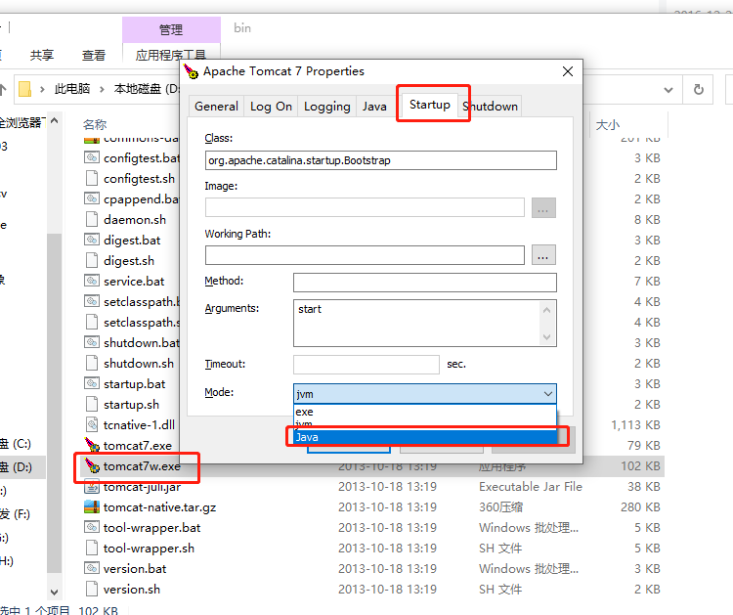
Task: Click the navigation pane scroll-up arrow
Action: pyautogui.click(x=54, y=120)
